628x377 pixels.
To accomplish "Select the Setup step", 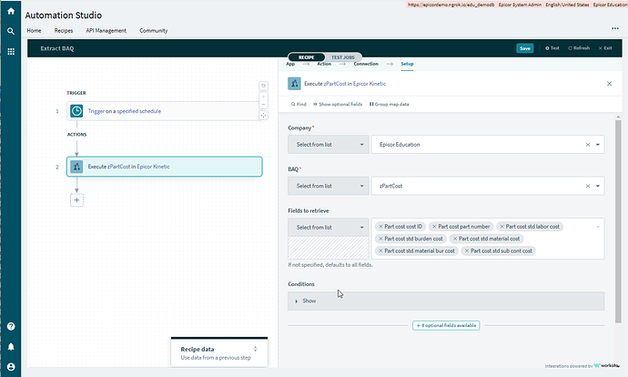I will tap(407, 64).
